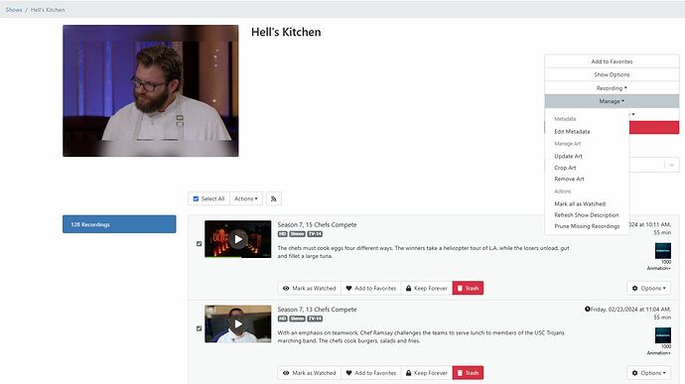This screenshot has width=685, height=384.
Task: Add 15 Chefs Compete to Favorites
Action: click(x=371, y=289)
